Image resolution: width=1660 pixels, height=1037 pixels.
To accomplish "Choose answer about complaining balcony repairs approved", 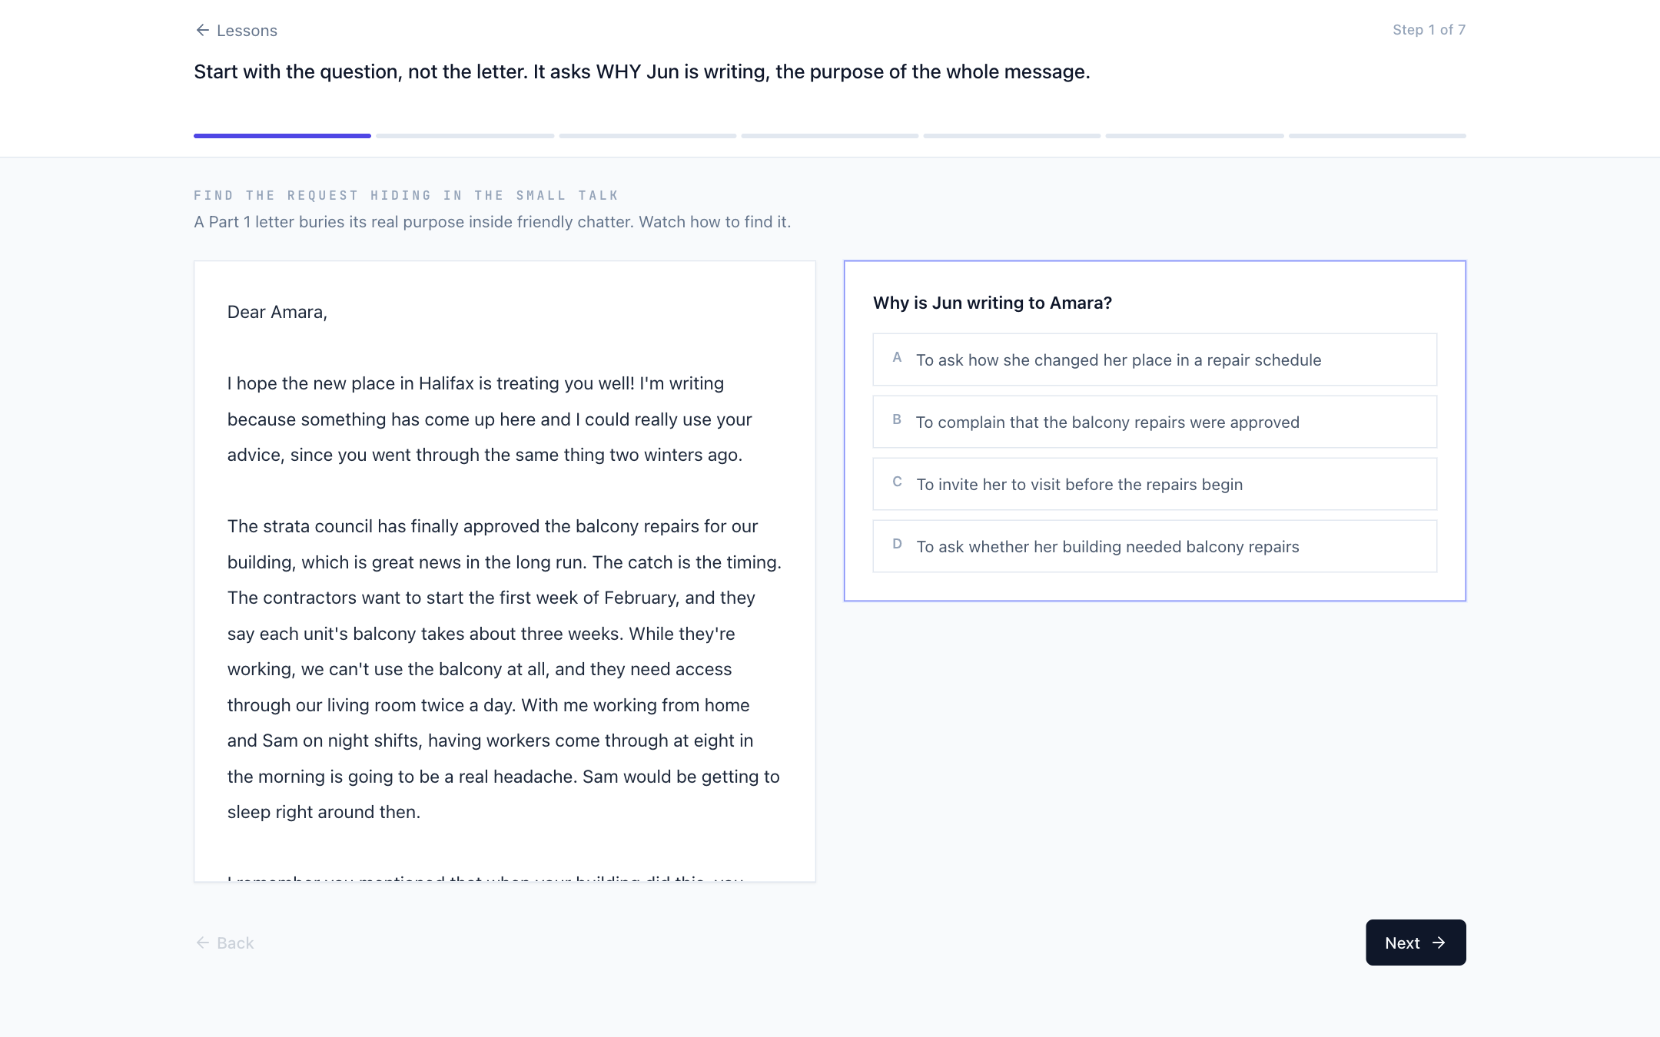I will [1154, 422].
